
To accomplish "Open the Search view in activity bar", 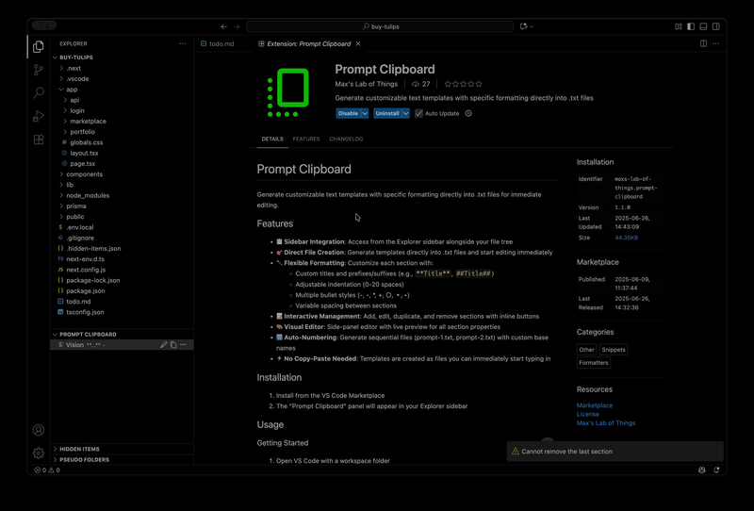I will point(39,92).
